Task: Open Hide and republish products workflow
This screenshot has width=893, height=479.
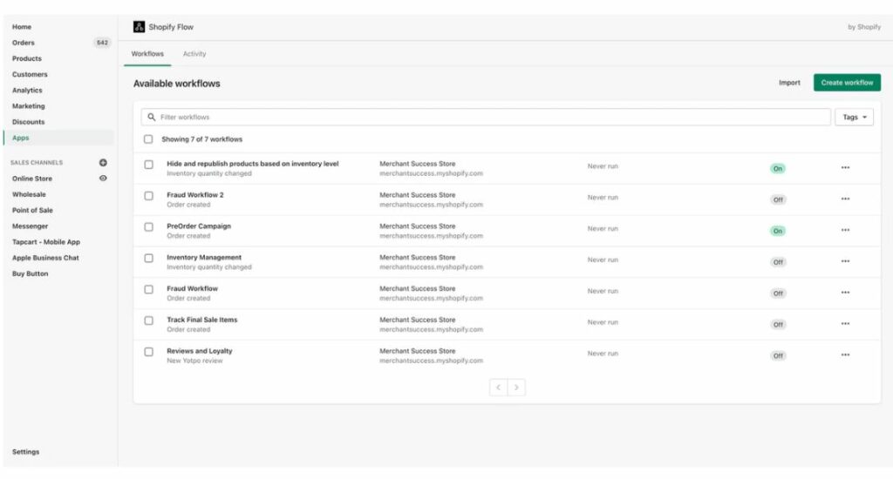Action: (x=252, y=164)
